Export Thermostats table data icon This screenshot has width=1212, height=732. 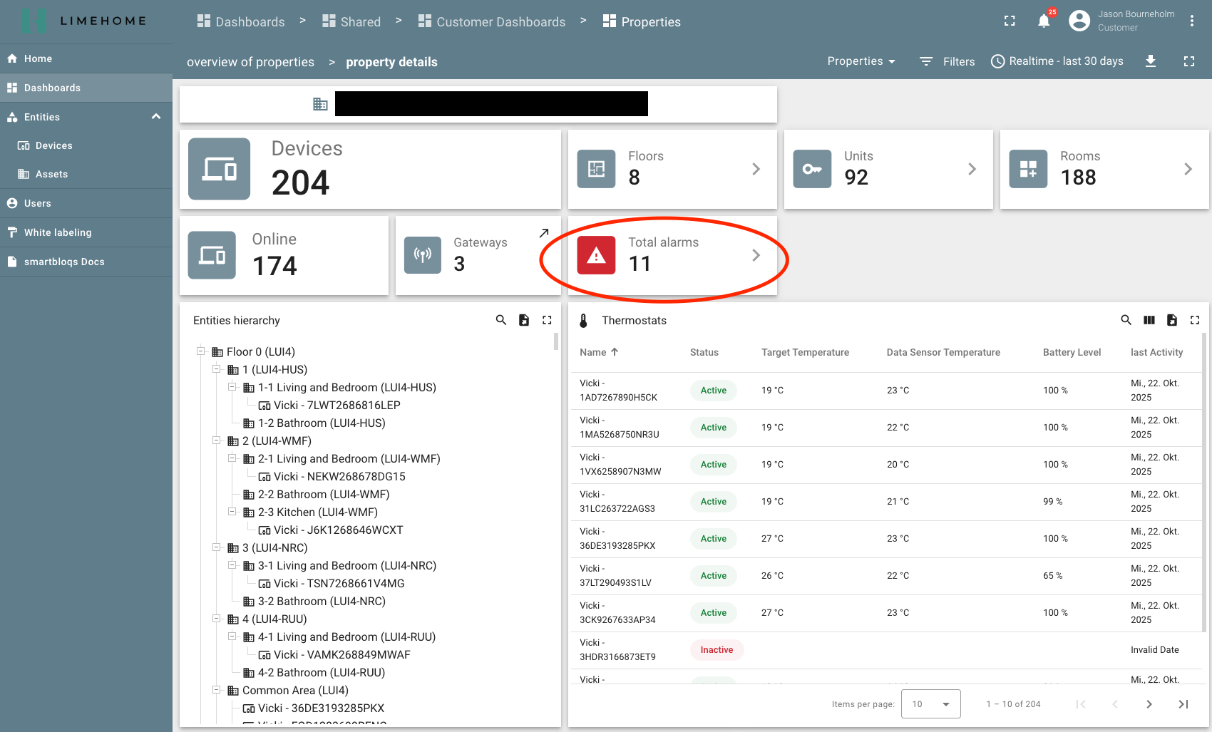tap(1172, 320)
